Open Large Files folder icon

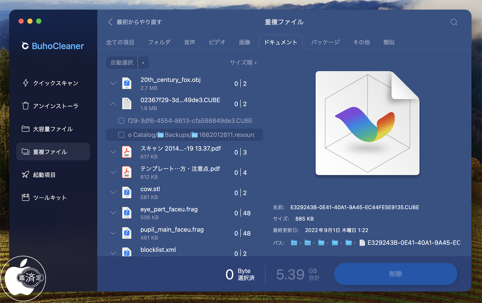point(25,129)
